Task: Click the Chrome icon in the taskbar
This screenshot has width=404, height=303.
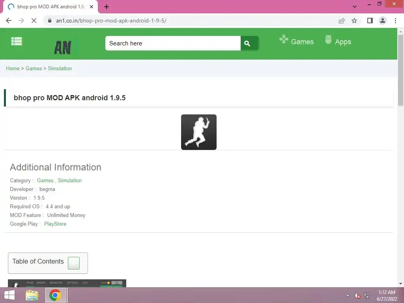Action: pyautogui.click(x=55, y=295)
